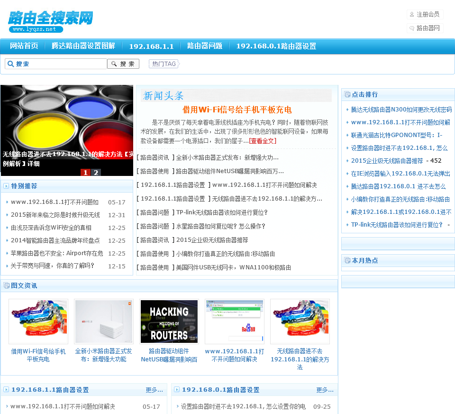The image size is (455, 414).
Task: Click the 图文资讯 section icon
Action: tap(6, 285)
